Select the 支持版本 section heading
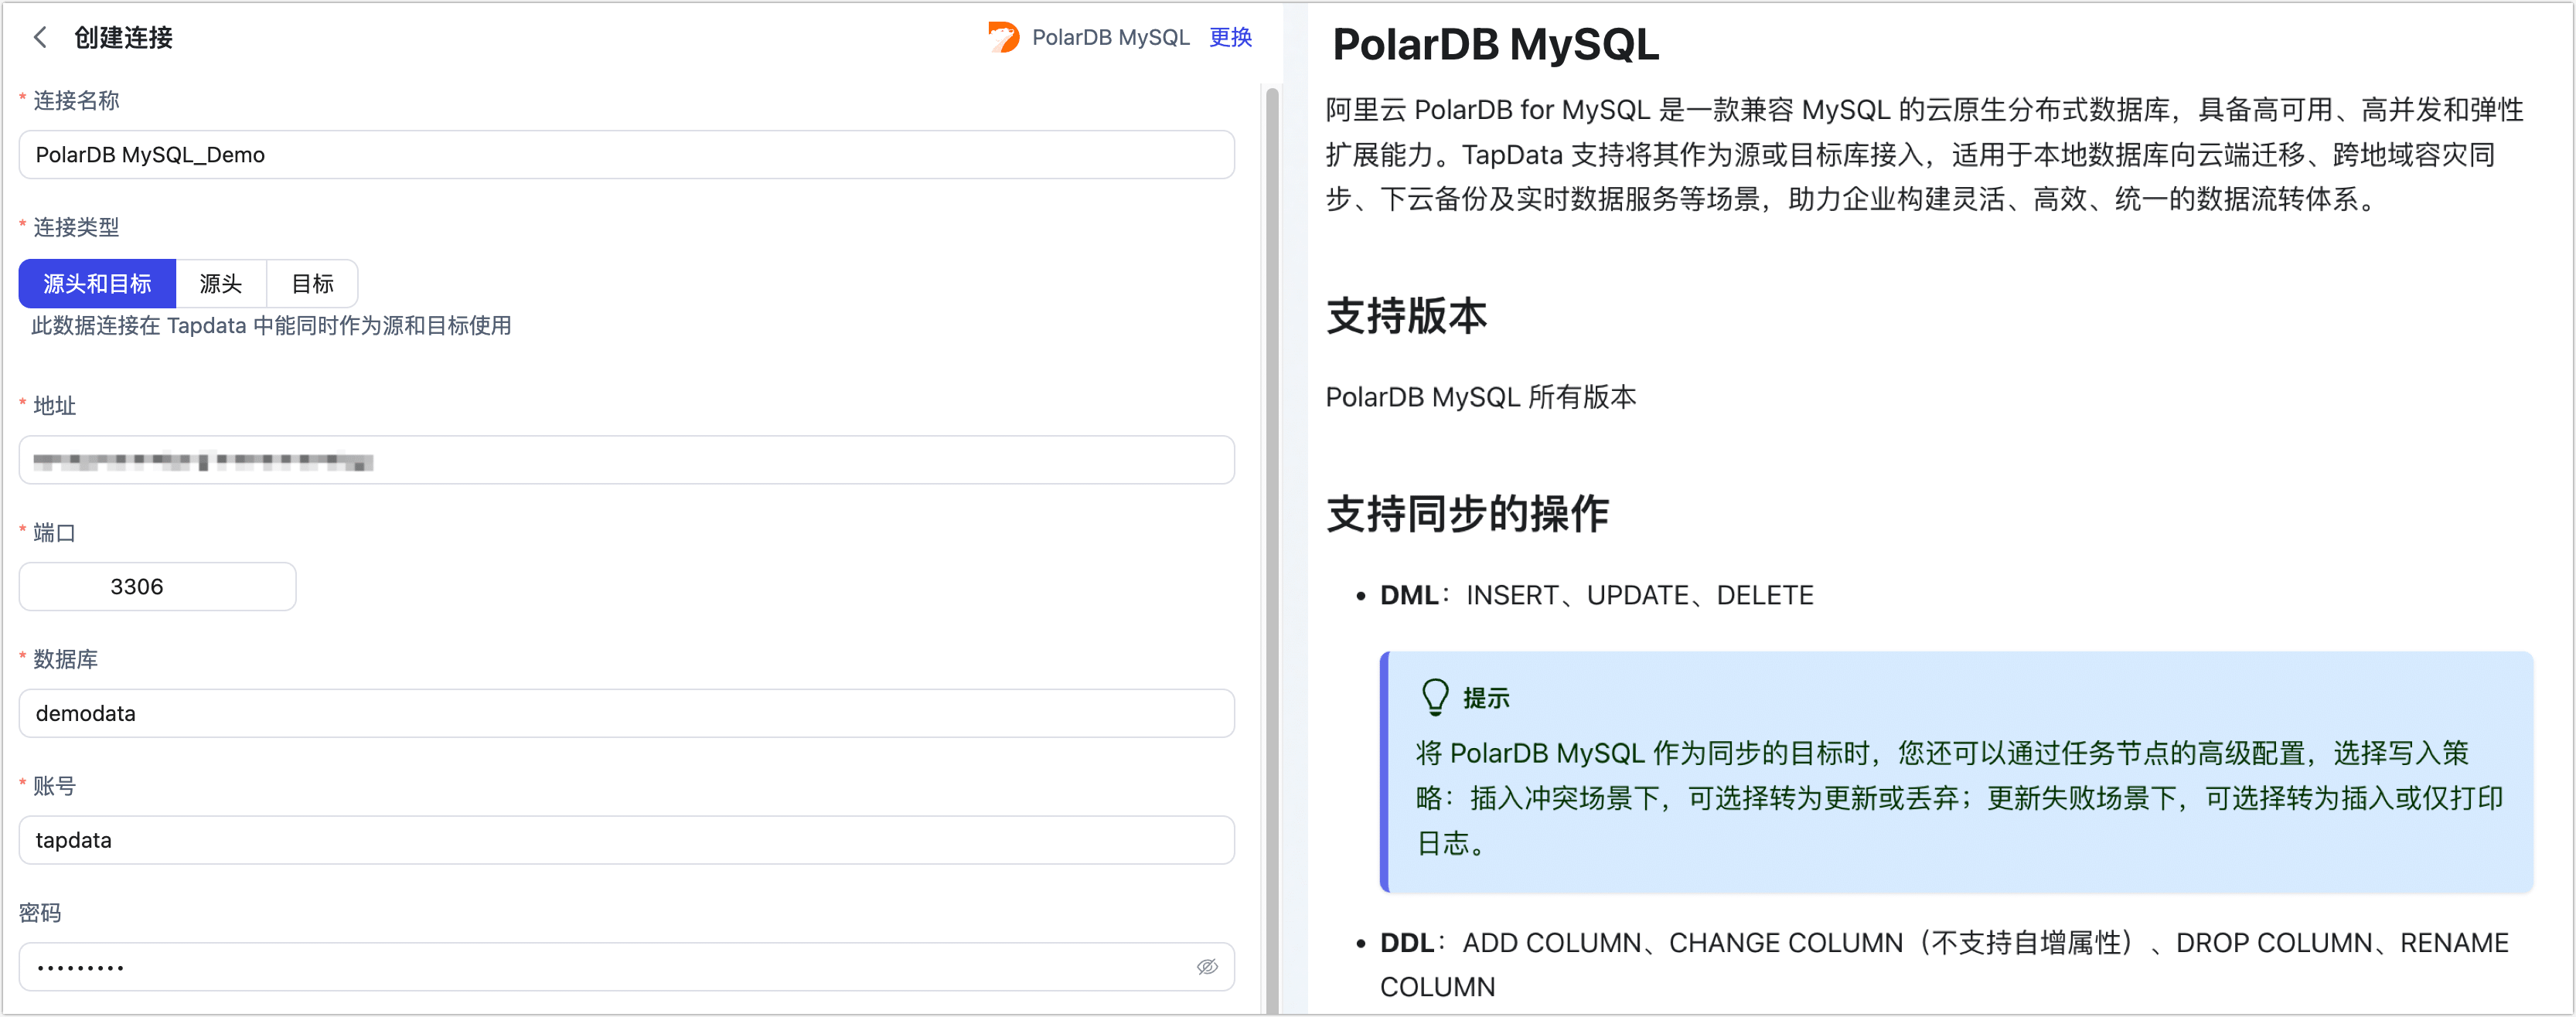The image size is (2576, 1017). tap(1405, 316)
